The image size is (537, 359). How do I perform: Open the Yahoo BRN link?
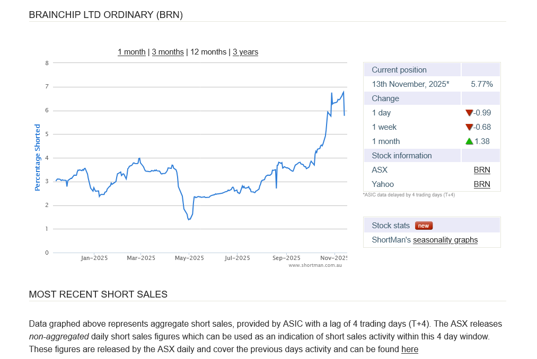(x=481, y=184)
